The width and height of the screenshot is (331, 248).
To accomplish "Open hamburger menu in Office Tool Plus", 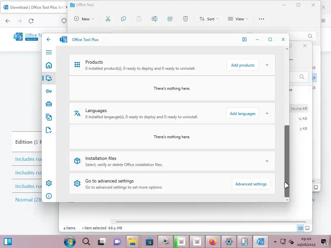I will tap(49, 52).
